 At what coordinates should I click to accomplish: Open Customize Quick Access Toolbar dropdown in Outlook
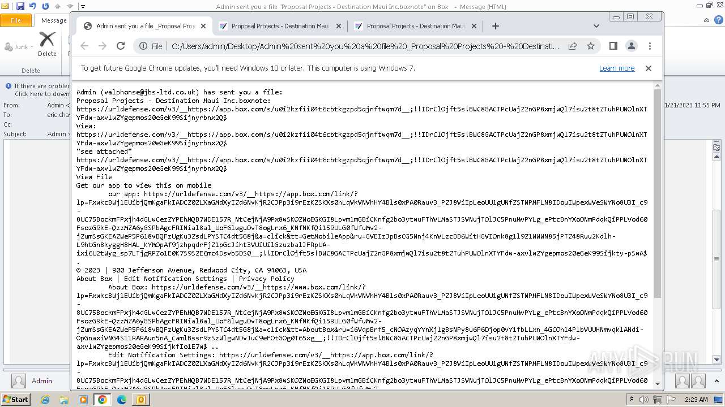pos(83,7)
